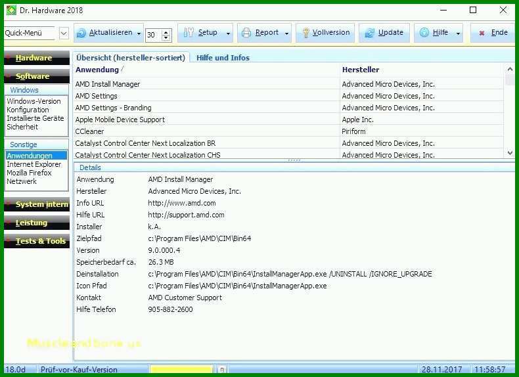Select Übersicht (hersteller-sortiert) tab
519x377 pixels.
click(x=131, y=58)
